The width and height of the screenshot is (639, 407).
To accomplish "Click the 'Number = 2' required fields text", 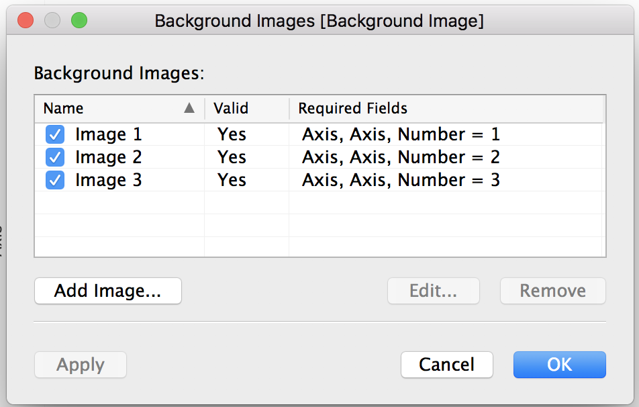I will click(x=448, y=158).
